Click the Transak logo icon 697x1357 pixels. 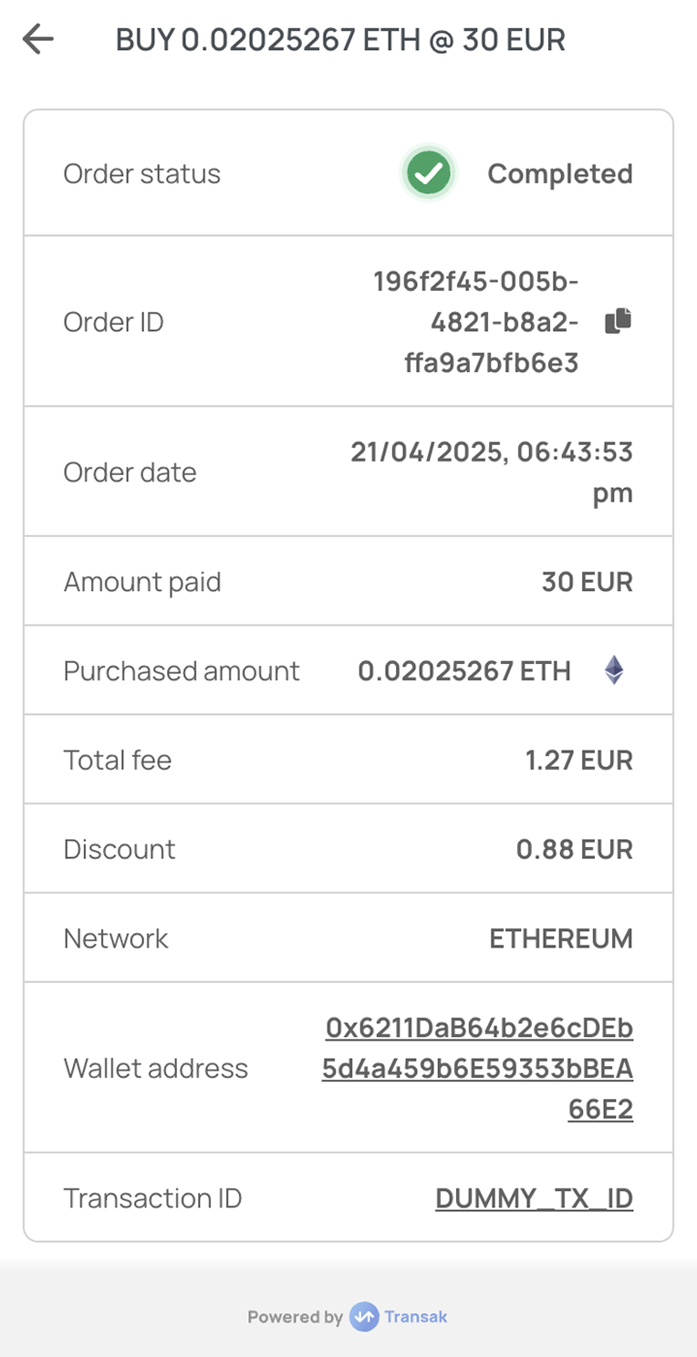click(364, 1316)
